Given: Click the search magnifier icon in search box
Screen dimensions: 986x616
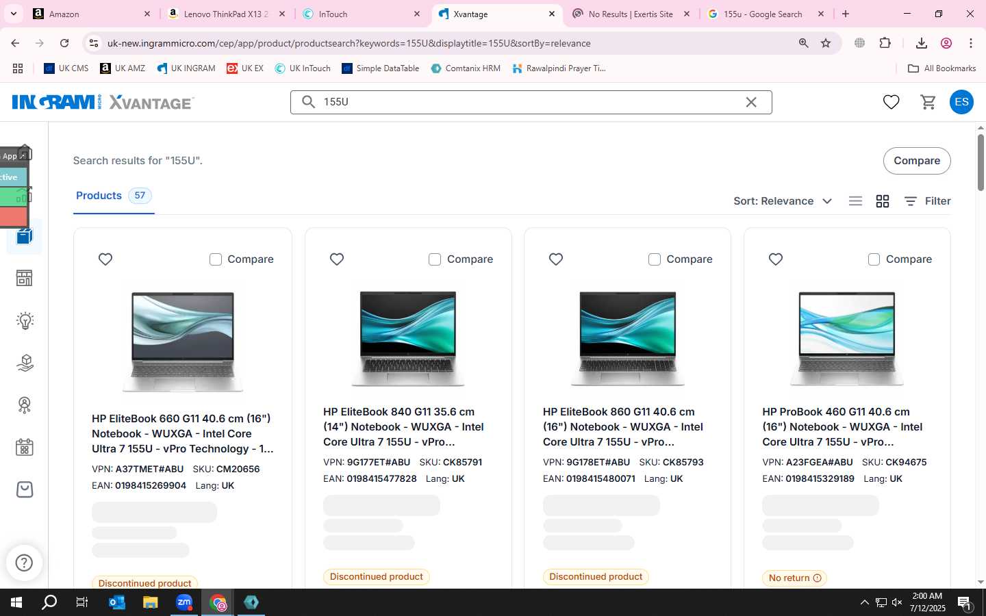Looking at the screenshot, I should tap(309, 102).
